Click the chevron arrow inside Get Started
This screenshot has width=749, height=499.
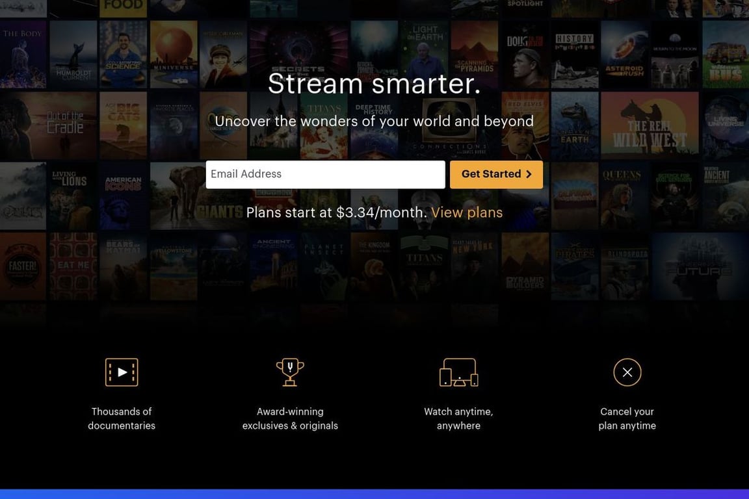point(529,174)
